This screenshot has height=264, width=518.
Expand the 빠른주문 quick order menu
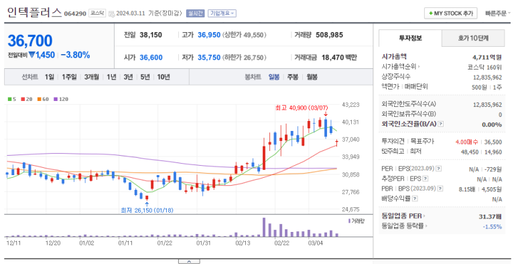pyautogui.click(x=497, y=13)
